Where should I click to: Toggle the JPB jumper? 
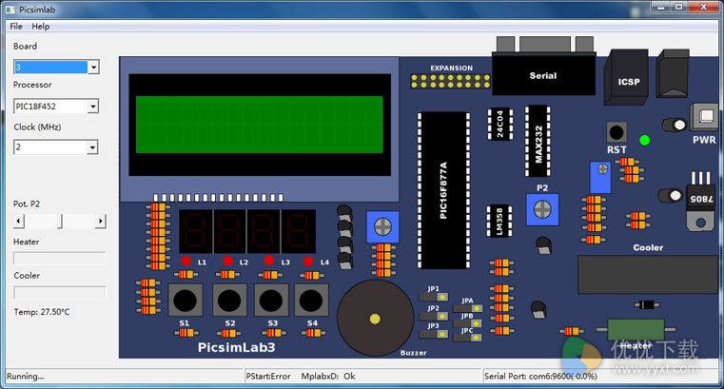click(x=468, y=323)
